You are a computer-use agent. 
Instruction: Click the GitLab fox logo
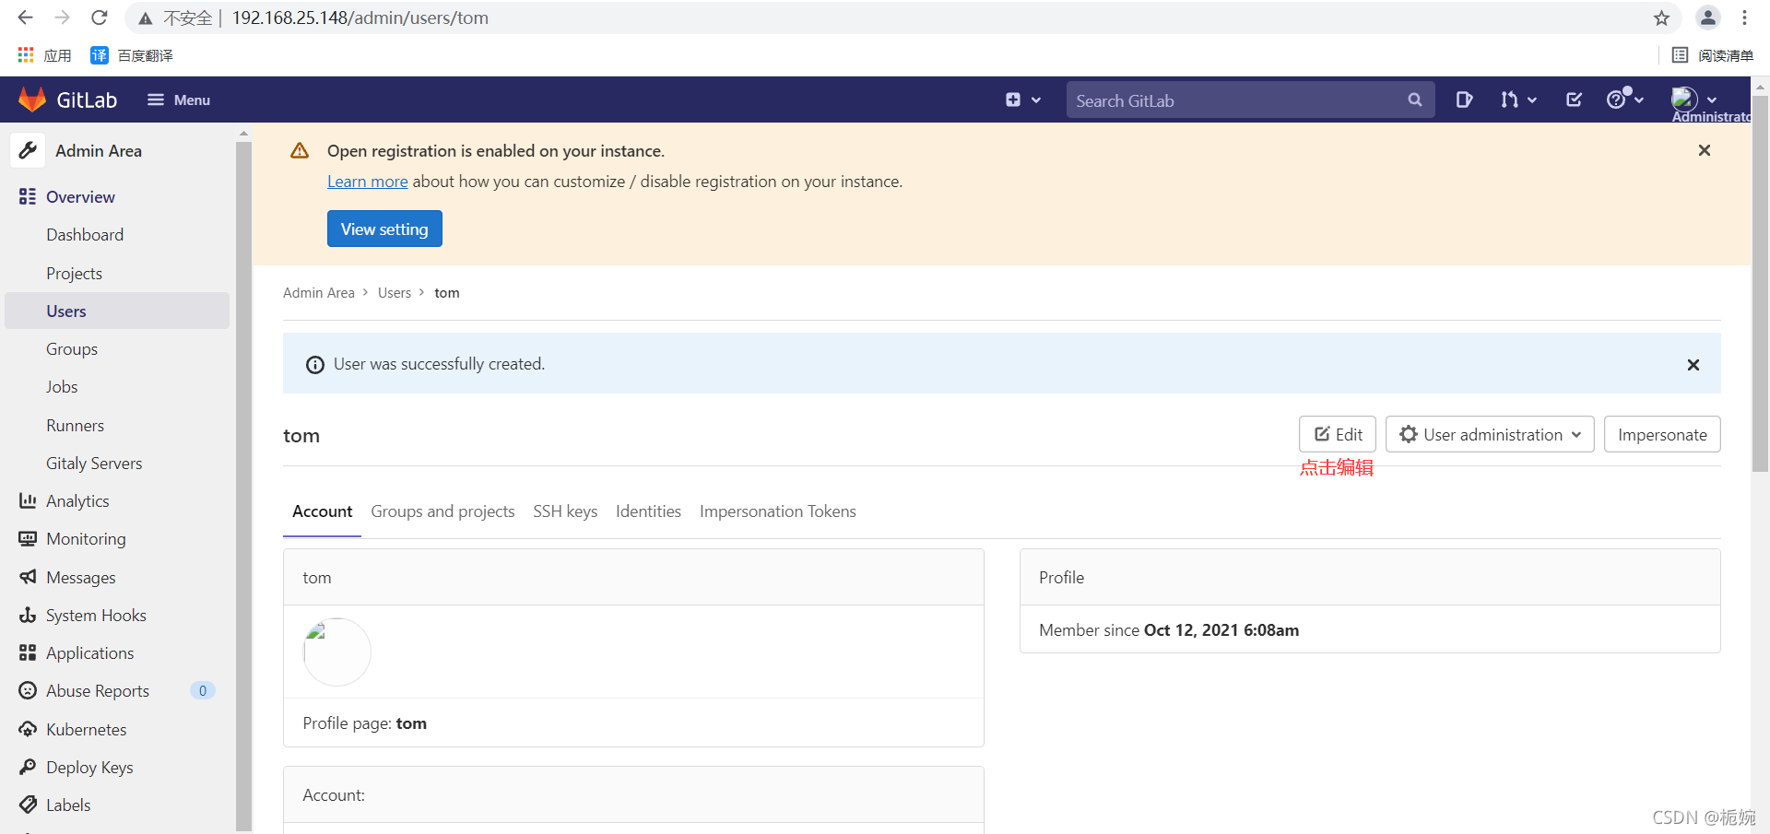[32, 100]
